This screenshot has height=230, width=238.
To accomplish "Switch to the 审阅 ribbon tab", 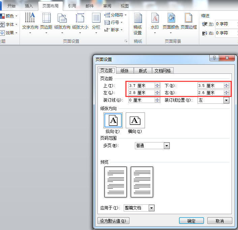I will pyautogui.click(x=107, y=6).
